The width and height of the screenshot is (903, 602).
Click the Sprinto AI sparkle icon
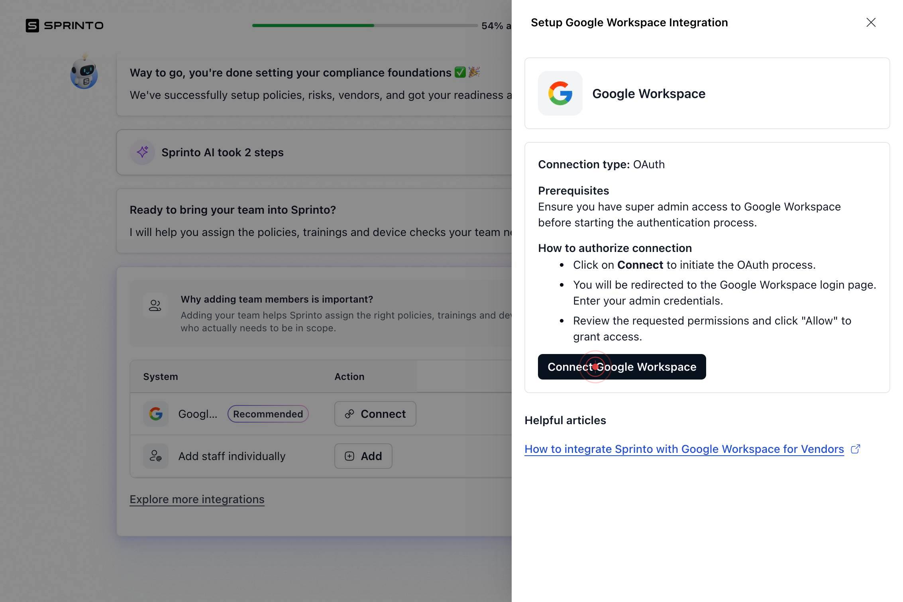pos(142,152)
